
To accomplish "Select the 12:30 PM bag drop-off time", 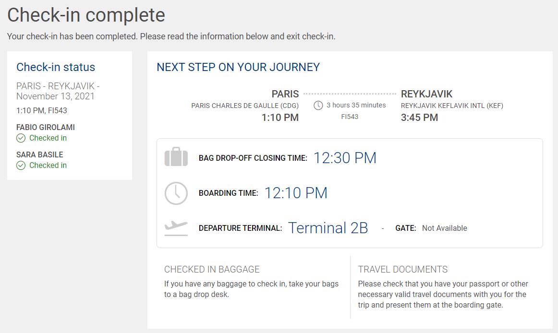I will (345, 157).
